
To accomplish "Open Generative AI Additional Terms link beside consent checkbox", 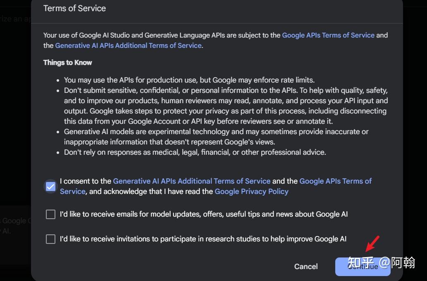I will pyautogui.click(x=191, y=181).
